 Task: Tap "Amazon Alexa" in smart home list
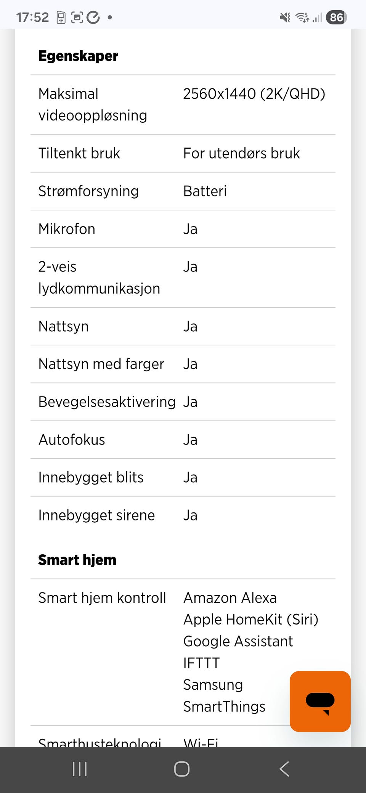tap(230, 598)
